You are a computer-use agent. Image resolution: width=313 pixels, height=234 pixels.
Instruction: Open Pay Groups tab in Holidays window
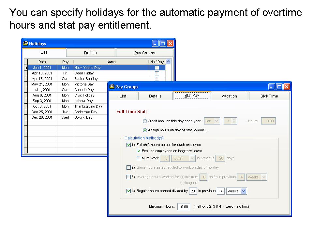tap(144, 53)
